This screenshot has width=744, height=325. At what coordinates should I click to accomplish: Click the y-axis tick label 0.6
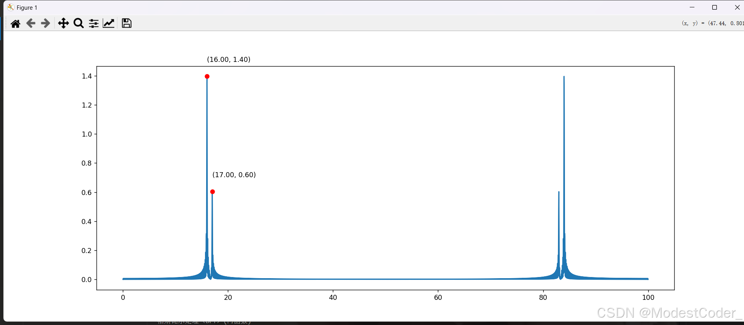point(87,193)
